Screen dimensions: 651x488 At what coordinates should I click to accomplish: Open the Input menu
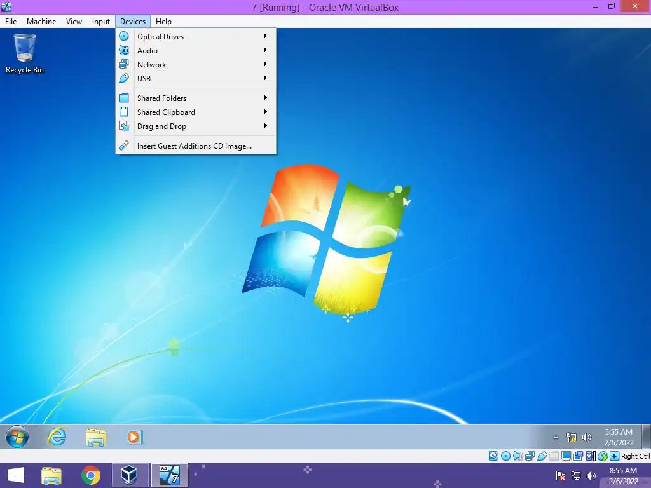[101, 22]
